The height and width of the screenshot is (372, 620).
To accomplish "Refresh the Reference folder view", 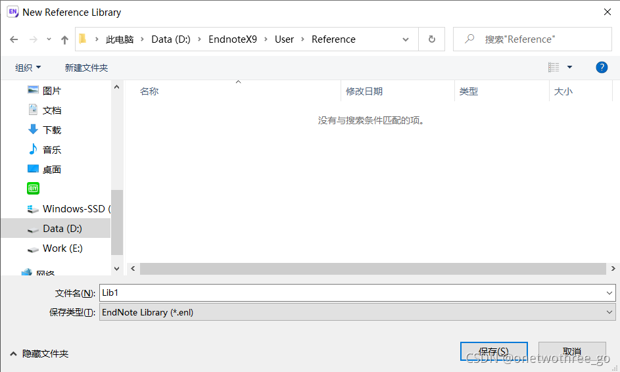I will [x=432, y=39].
